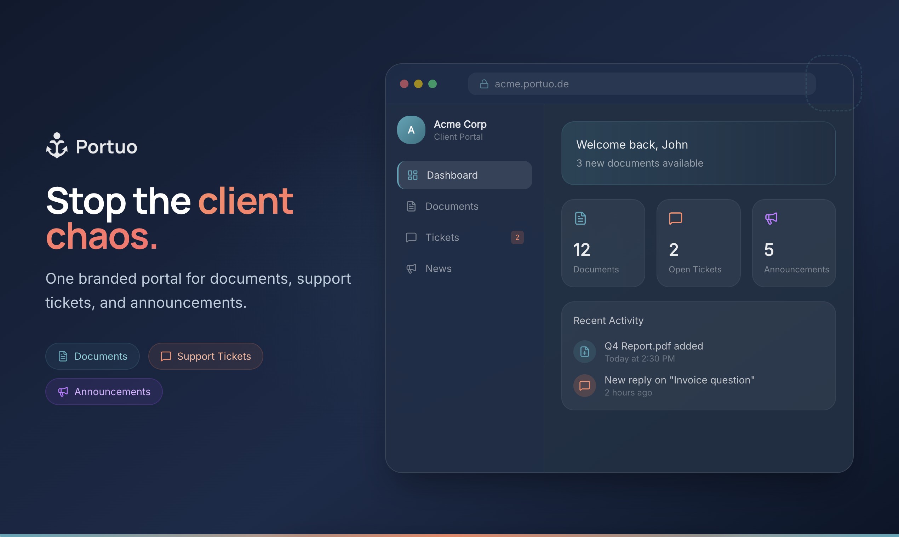Click the document icon in 12 Documents card
Screen dimensions: 899x537
[x=580, y=218]
